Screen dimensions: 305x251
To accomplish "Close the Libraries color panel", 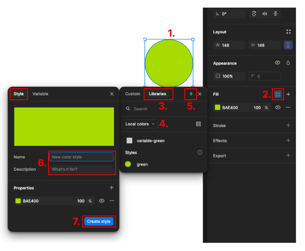I will pos(200,94).
